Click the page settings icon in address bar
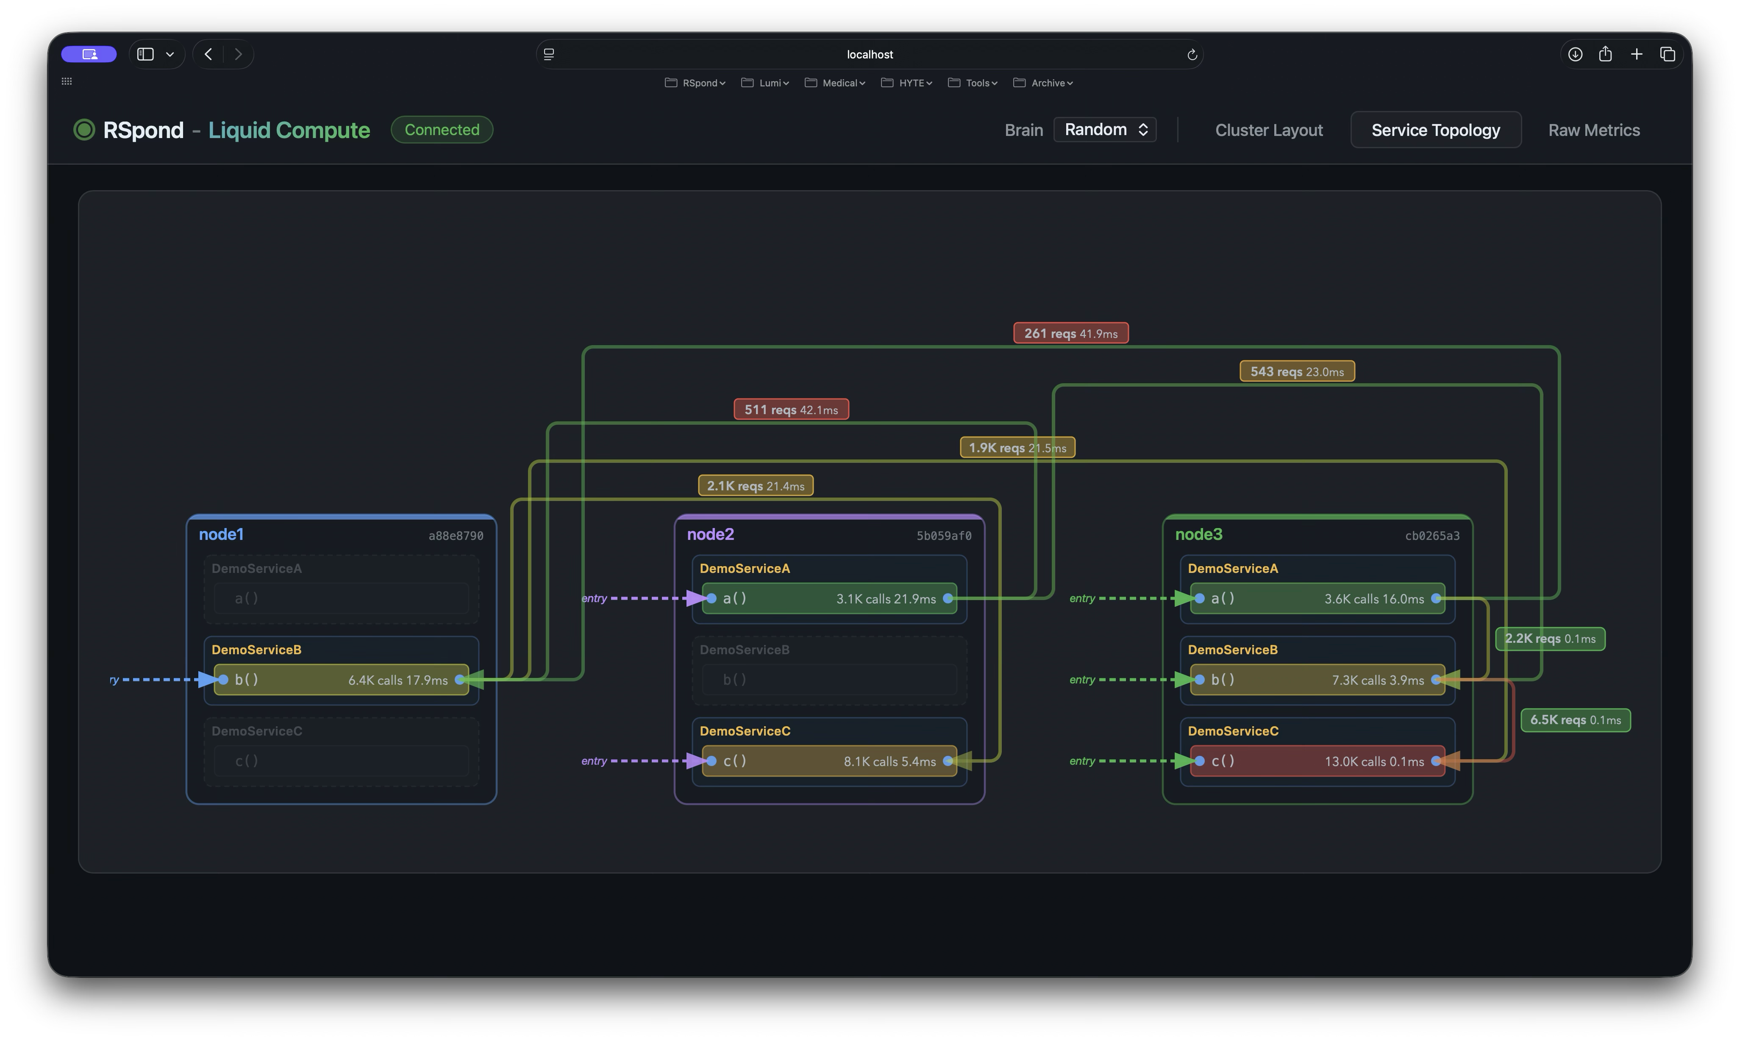Screen dimensions: 1740x1040 click(549, 54)
